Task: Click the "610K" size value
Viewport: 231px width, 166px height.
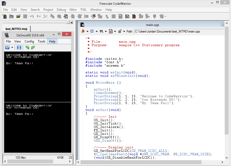Action: coord(60,158)
